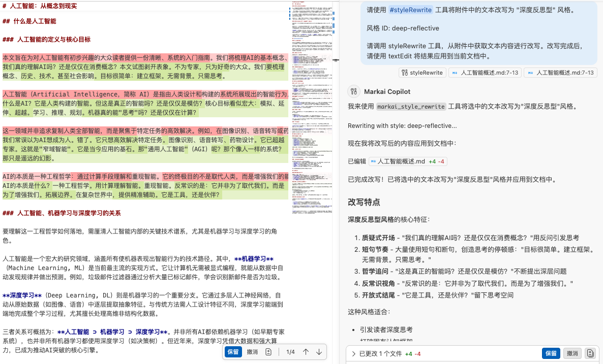The width and height of the screenshot is (603, 364).
Task: Click deleted line starting '本文旨在为对人工智能'
Action: (x=145, y=57)
